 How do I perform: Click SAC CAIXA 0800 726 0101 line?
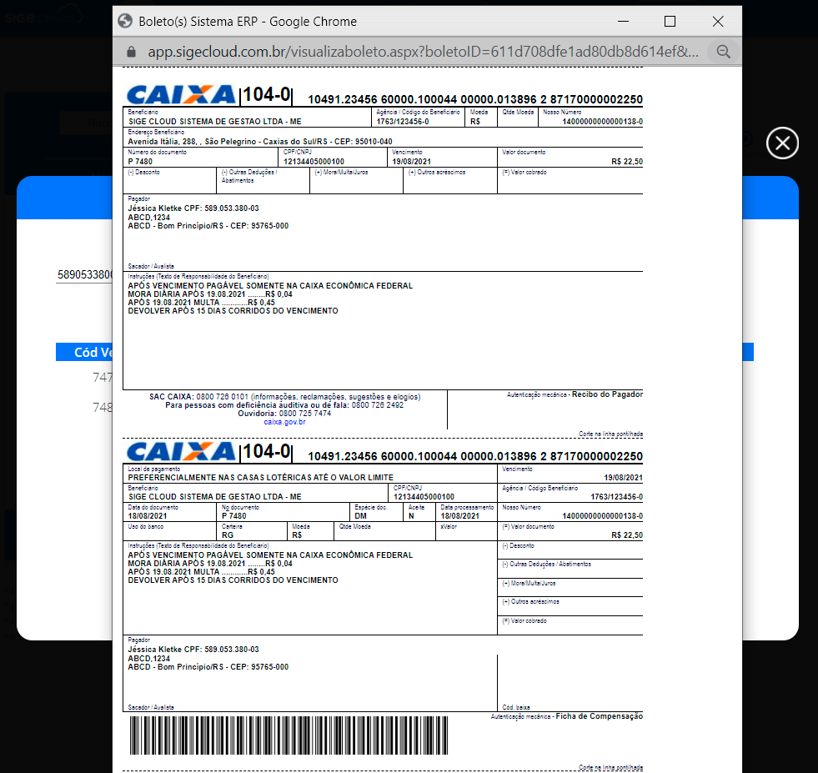(285, 397)
